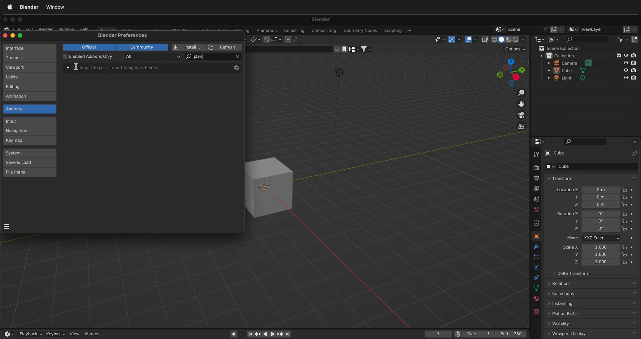
Task: Tick the Enabled Add-ons Only checkbox
Action: pos(65,57)
